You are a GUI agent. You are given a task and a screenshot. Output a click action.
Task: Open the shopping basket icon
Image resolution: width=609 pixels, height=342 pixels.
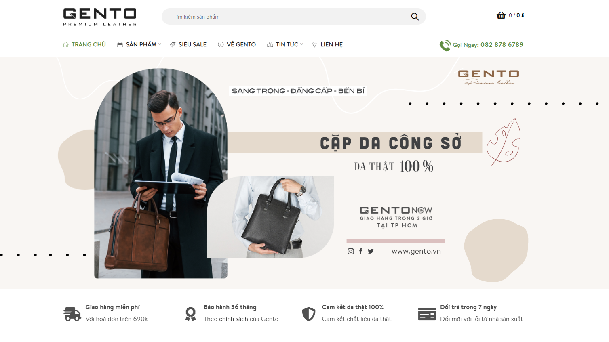point(501,15)
